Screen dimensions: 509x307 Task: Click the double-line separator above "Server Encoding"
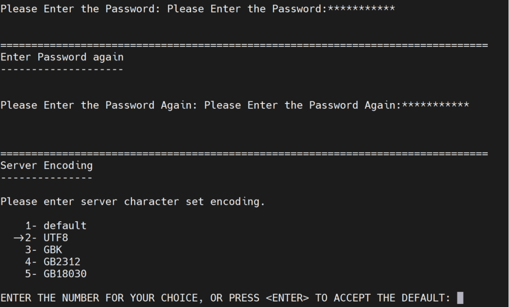pyautogui.click(x=244, y=153)
